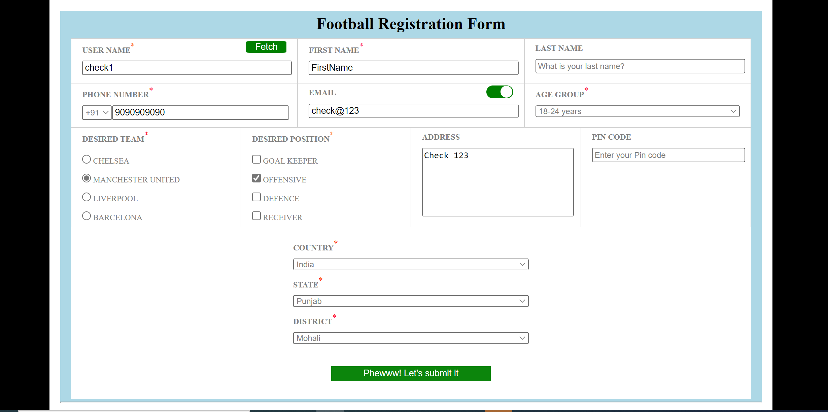Click inside the Last Name field
Image resolution: width=828 pixels, height=412 pixels.
(640, 66)
